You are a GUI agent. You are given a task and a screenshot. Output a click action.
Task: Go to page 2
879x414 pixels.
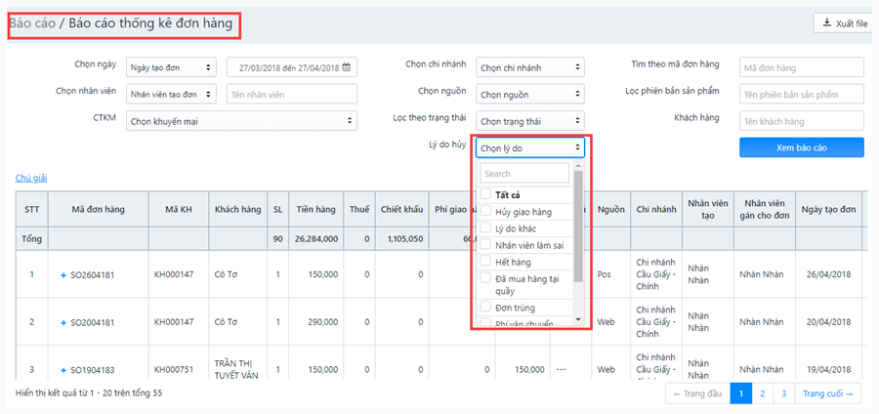click(763, 393)
